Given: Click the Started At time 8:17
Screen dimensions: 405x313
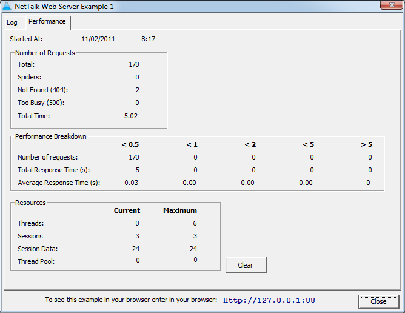Looking at the screenshot, I should [148, 39].
